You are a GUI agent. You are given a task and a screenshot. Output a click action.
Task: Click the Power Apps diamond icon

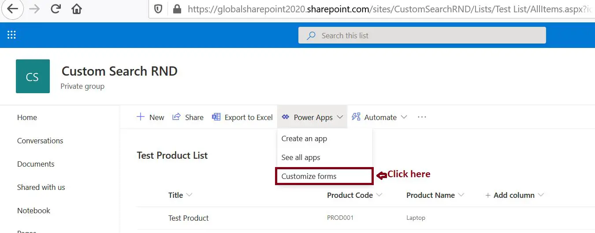[286, 117]
